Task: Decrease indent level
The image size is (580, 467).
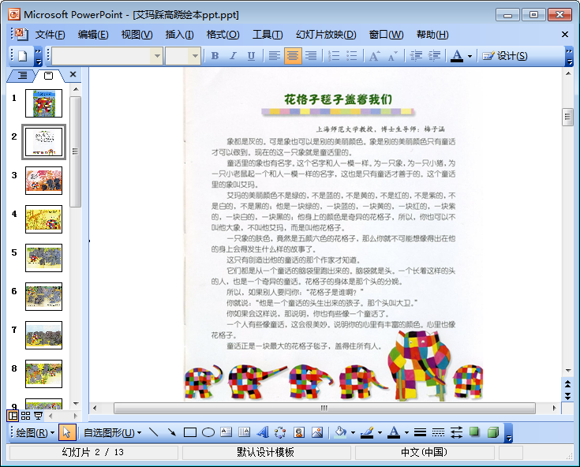Action: (416, 56)
